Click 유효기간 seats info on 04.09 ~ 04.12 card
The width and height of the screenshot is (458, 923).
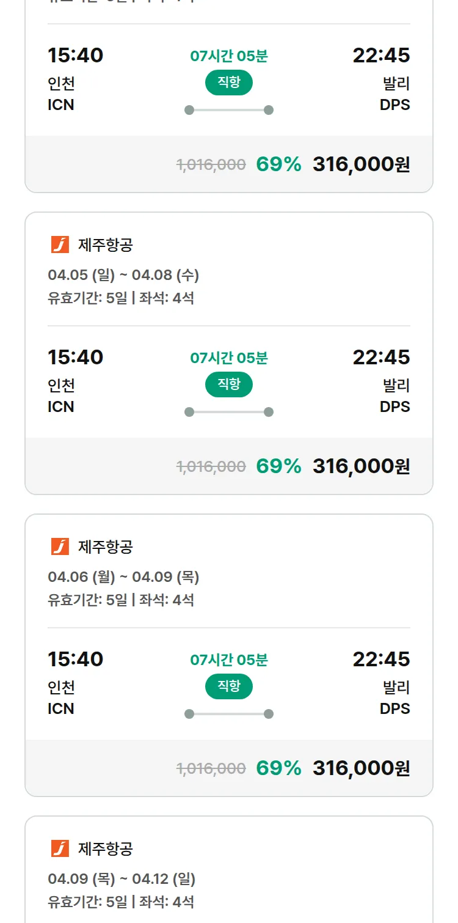[121, 902]
